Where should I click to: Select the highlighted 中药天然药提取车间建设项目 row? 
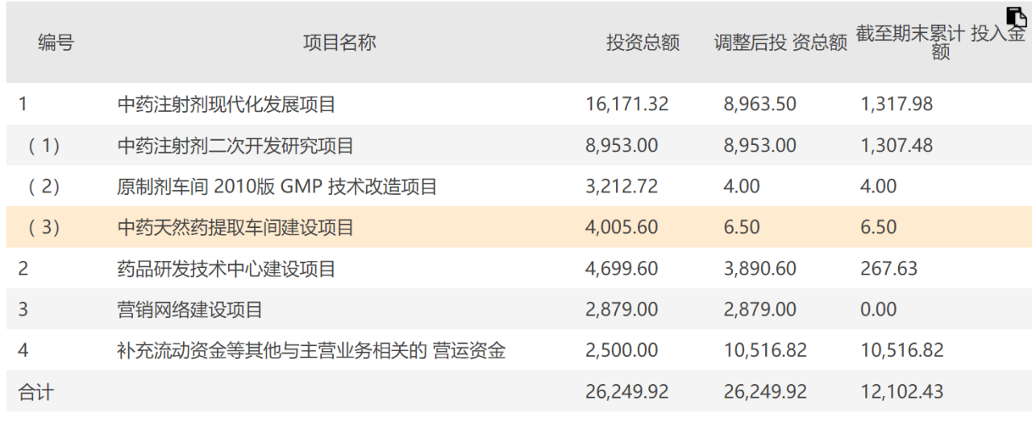pos(235,228)
